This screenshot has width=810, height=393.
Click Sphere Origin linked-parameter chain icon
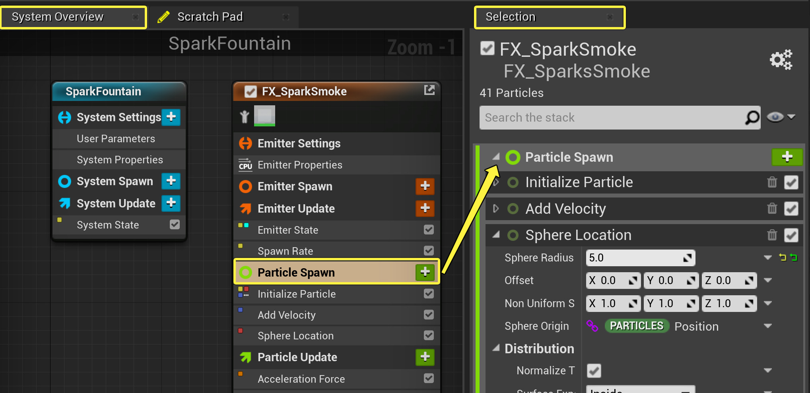pyautogui.click(x=592, y=326)
